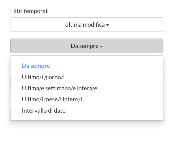Choose Intervallo di date option
Screen dimensions: 175x143
click(x=44, y=111)
